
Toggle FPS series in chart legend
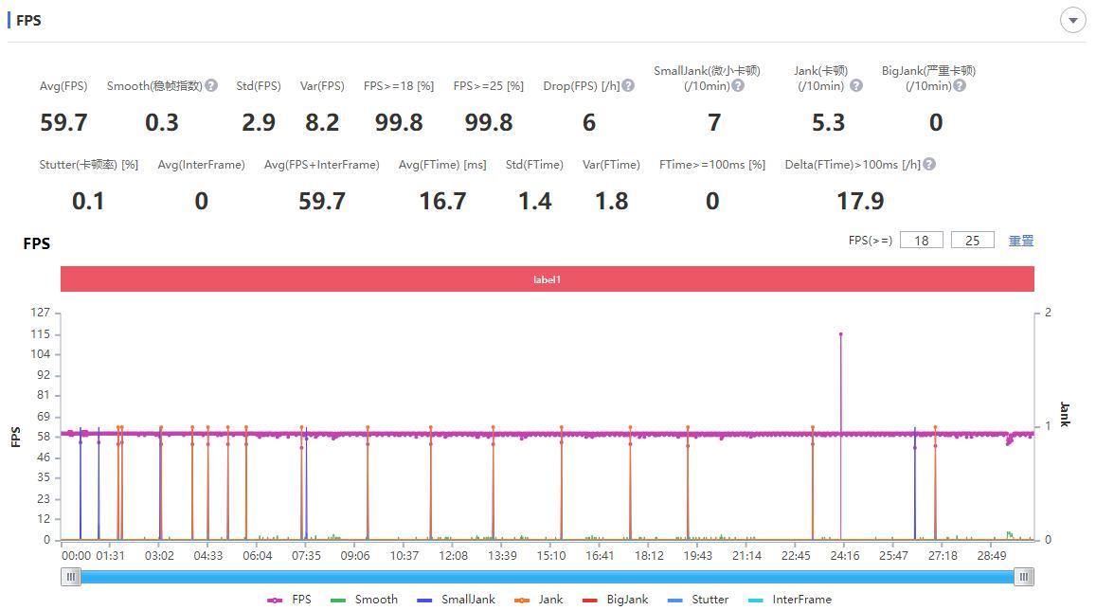coord(290,600)
